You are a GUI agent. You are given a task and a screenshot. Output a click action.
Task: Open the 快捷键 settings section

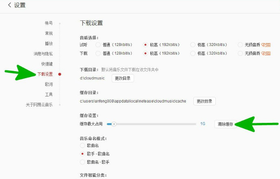pos(47,64)
